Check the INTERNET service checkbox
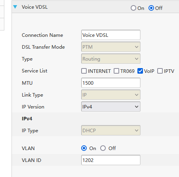This screenshot has width=179, height=177. (84, 71)
